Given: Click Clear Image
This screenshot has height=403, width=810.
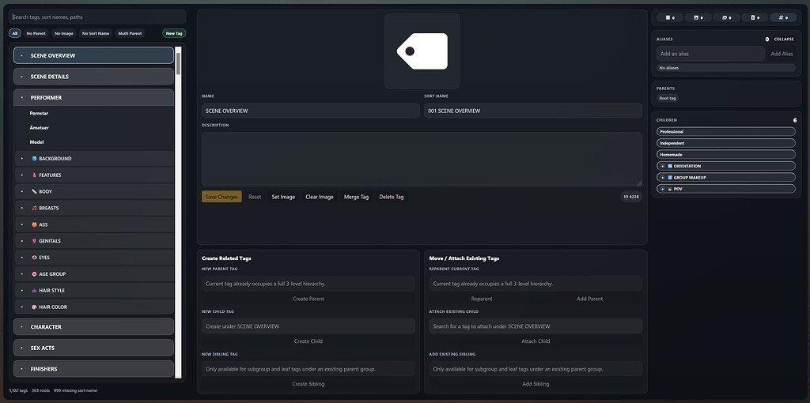Looking at the screenshot, I should [320, 197].
